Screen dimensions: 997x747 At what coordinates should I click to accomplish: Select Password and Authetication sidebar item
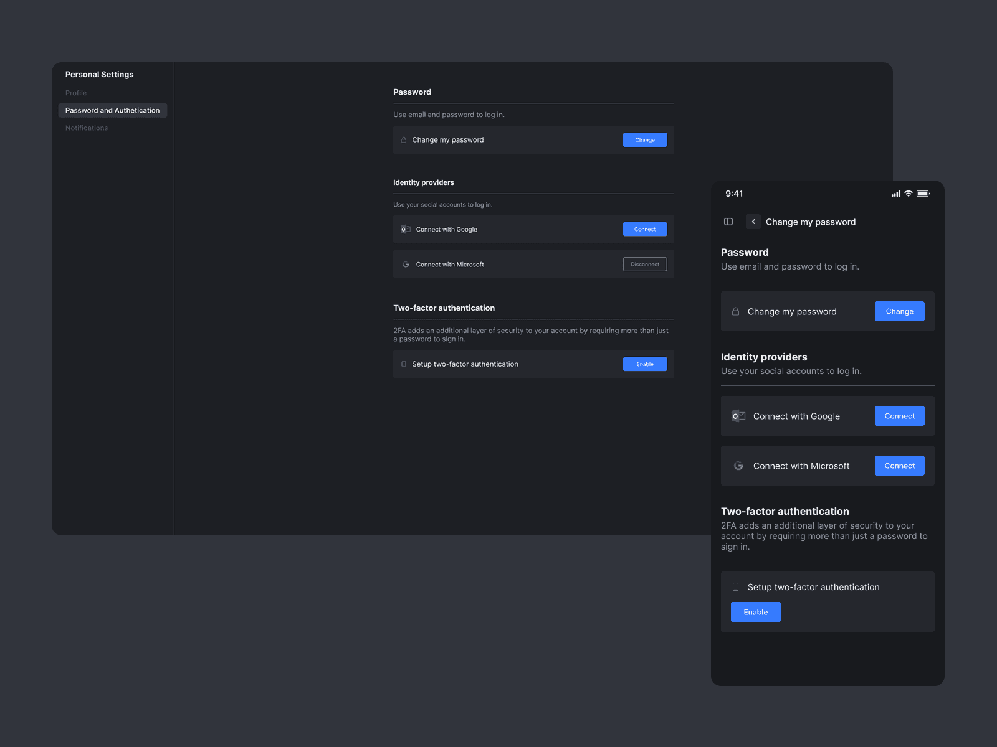click(113, 110)
